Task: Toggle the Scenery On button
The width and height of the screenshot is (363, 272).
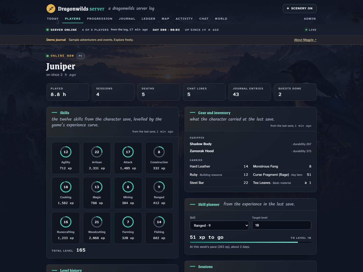Action: point(299,9)
